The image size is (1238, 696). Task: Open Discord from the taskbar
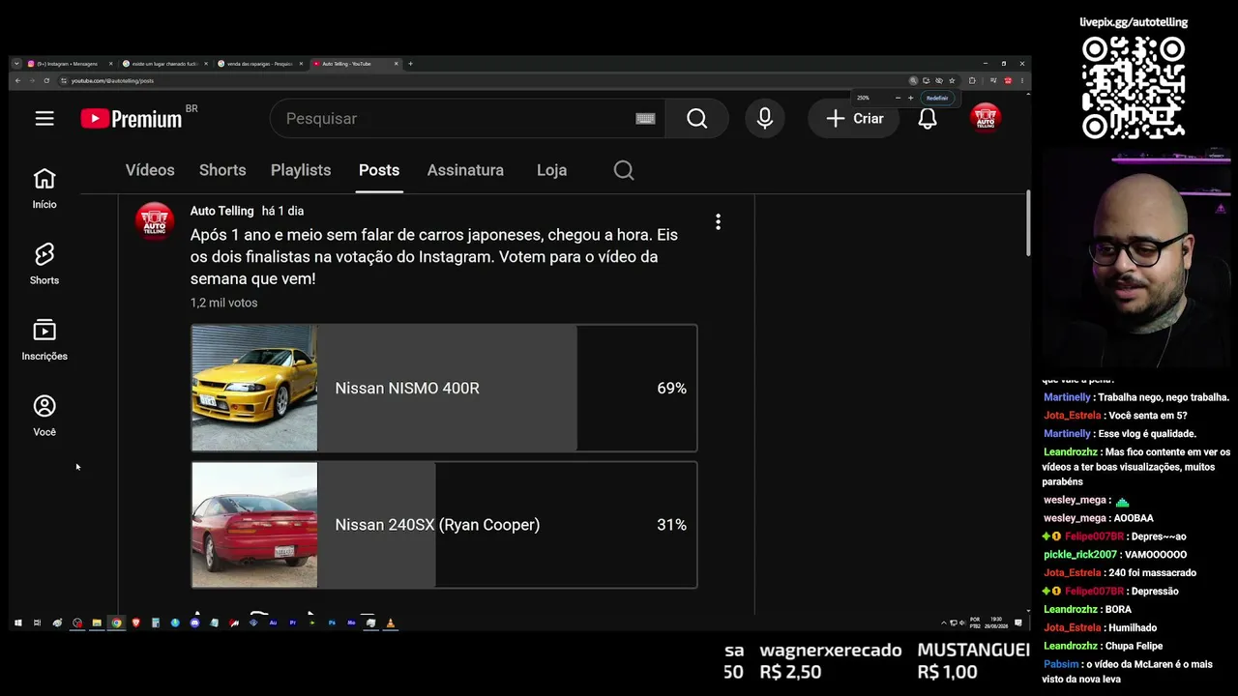point(194,623)
